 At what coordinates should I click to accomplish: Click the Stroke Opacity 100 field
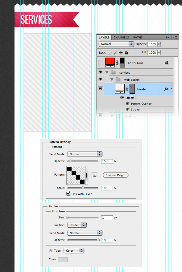click(107, 240)
